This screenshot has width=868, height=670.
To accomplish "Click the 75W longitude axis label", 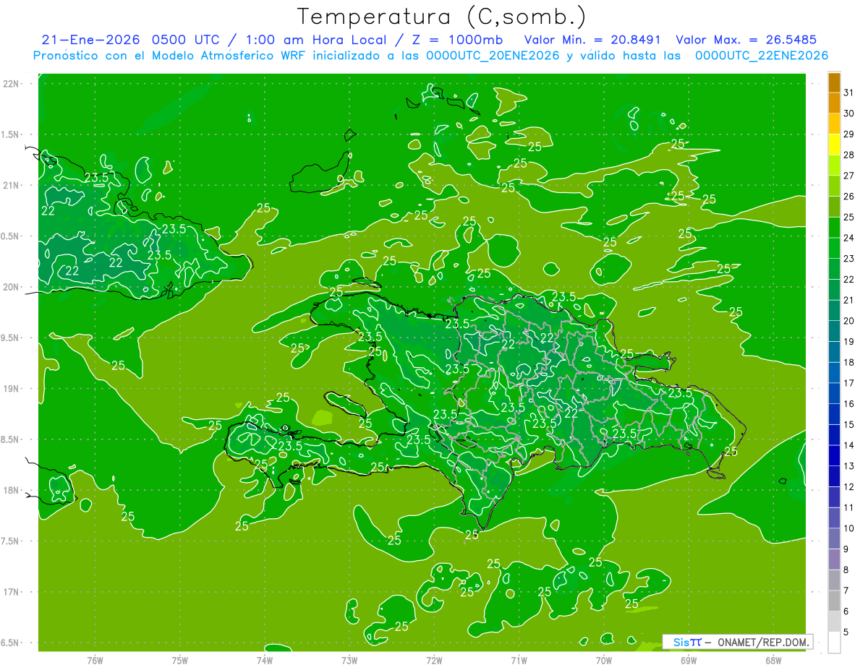I will 180,661.
